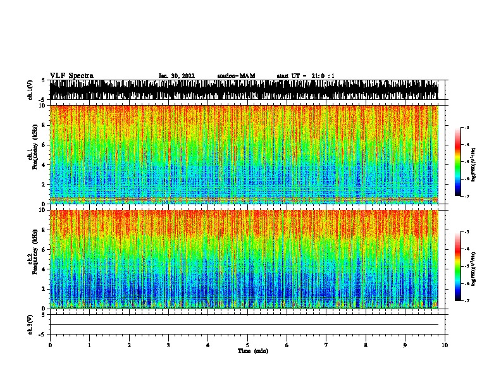The height and width of the screenshot is (387, 501).
Task: Click the ch.2 color scale bar
Action: coord(458,266)
